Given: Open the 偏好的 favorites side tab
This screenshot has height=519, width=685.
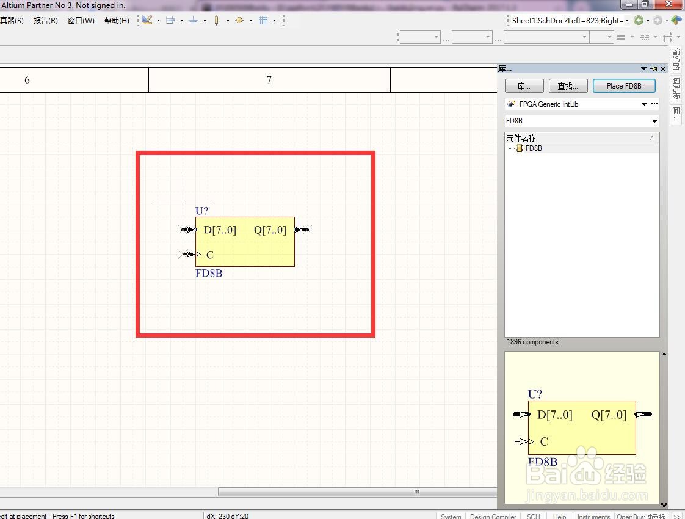Looking at the screenshot, I should click(676, 59).
